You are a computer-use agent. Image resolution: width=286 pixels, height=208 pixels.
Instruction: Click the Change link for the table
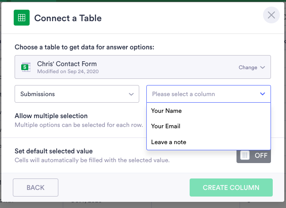(248, 67)
